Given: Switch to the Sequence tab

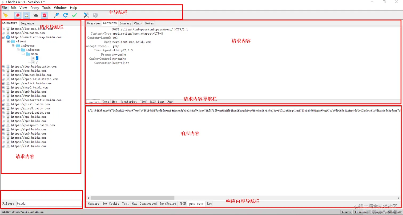Looking at the screenshot, I should click(x=27, y=23).
